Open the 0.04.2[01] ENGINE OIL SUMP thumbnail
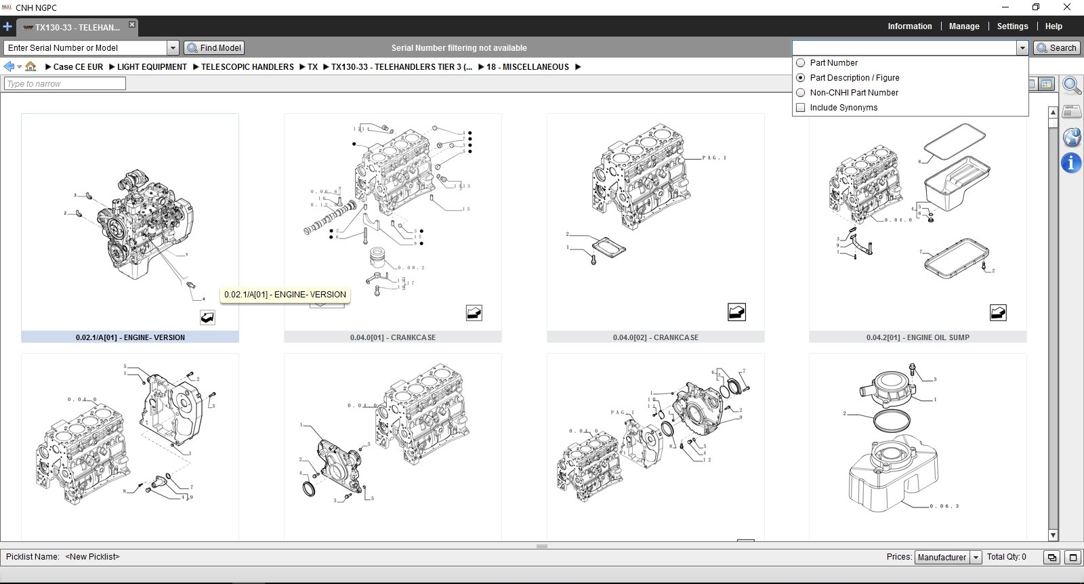The width and height of the screenshot is (1084, 584). (x=918, y=222)
